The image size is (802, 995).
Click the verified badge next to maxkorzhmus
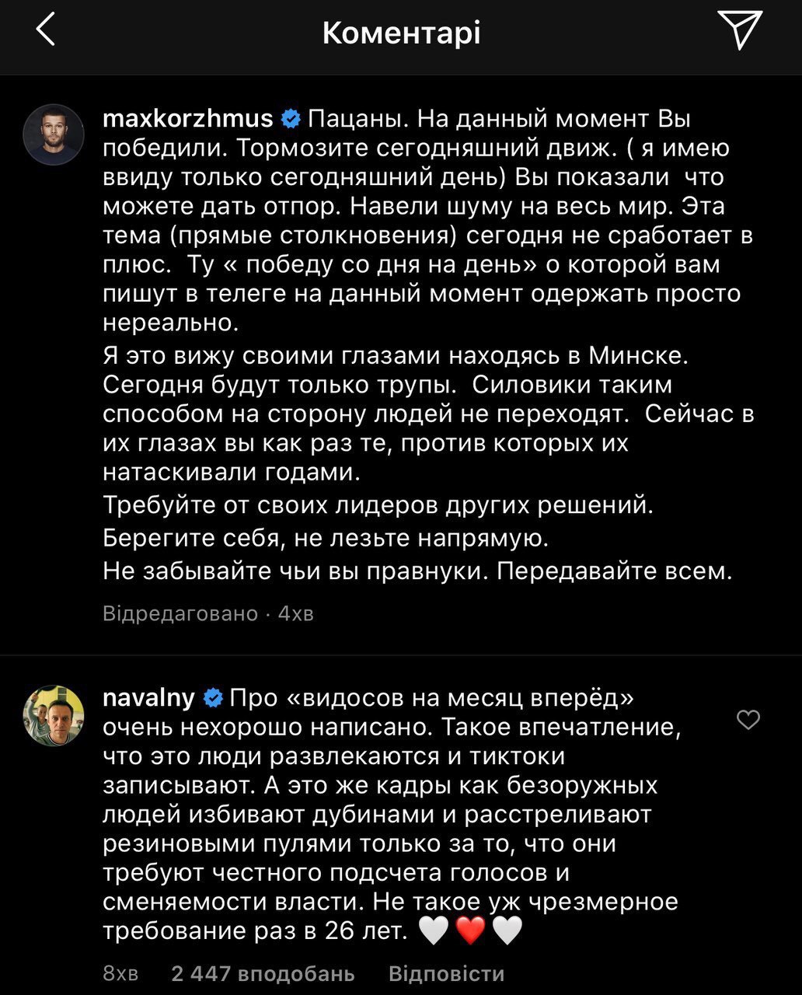click(x=291, y=120)
